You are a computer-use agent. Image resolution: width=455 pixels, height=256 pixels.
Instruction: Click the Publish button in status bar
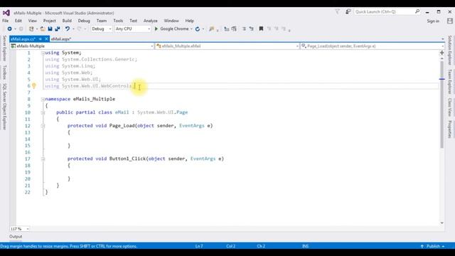[x=433, y=246]
